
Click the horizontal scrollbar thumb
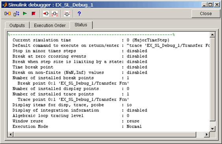105,135
